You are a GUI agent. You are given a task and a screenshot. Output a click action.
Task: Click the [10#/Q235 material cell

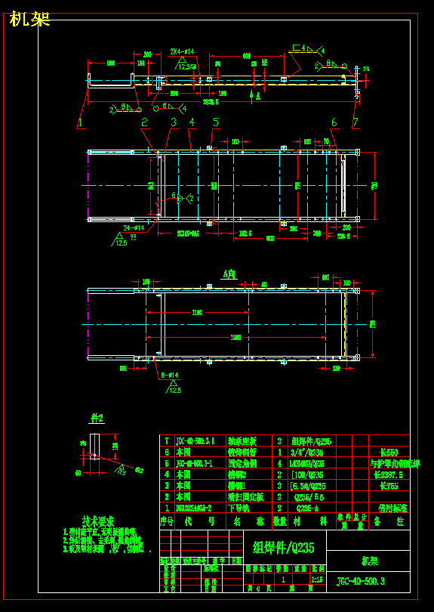(x=306, y=474)
